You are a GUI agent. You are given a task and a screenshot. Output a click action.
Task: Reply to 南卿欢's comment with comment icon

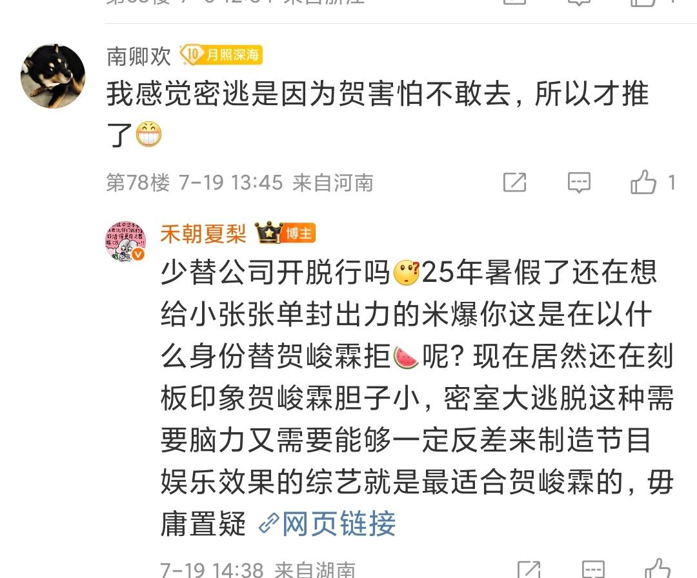tap(579, 182)
